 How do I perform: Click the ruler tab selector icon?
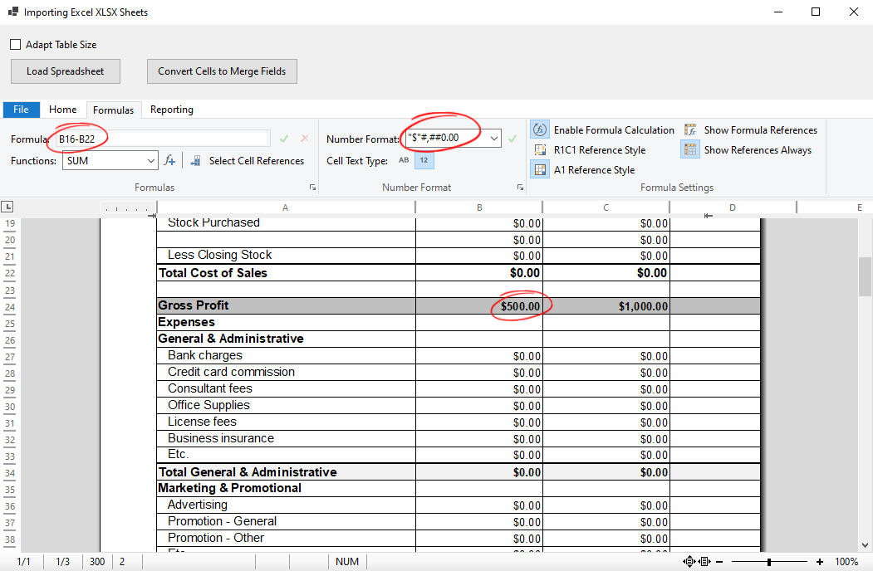tap(7, 207)
